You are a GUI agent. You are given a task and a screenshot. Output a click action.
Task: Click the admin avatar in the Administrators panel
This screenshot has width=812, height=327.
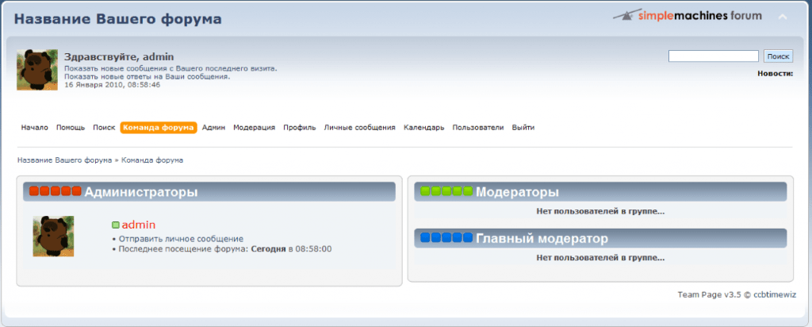[x=53, y=236]
